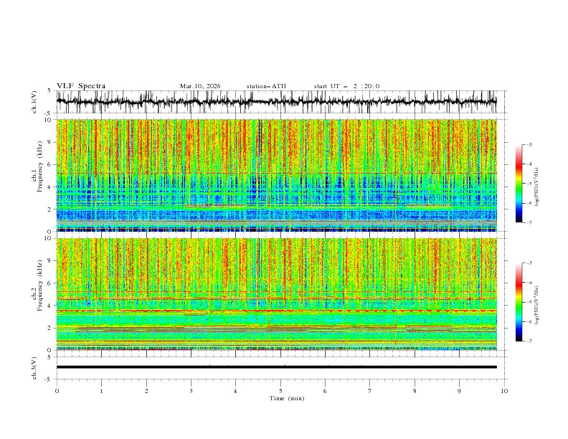Click the "ch.1(V)" waveform axis label
This screenshot has width=568, height=439.
(x=34, y=102)
